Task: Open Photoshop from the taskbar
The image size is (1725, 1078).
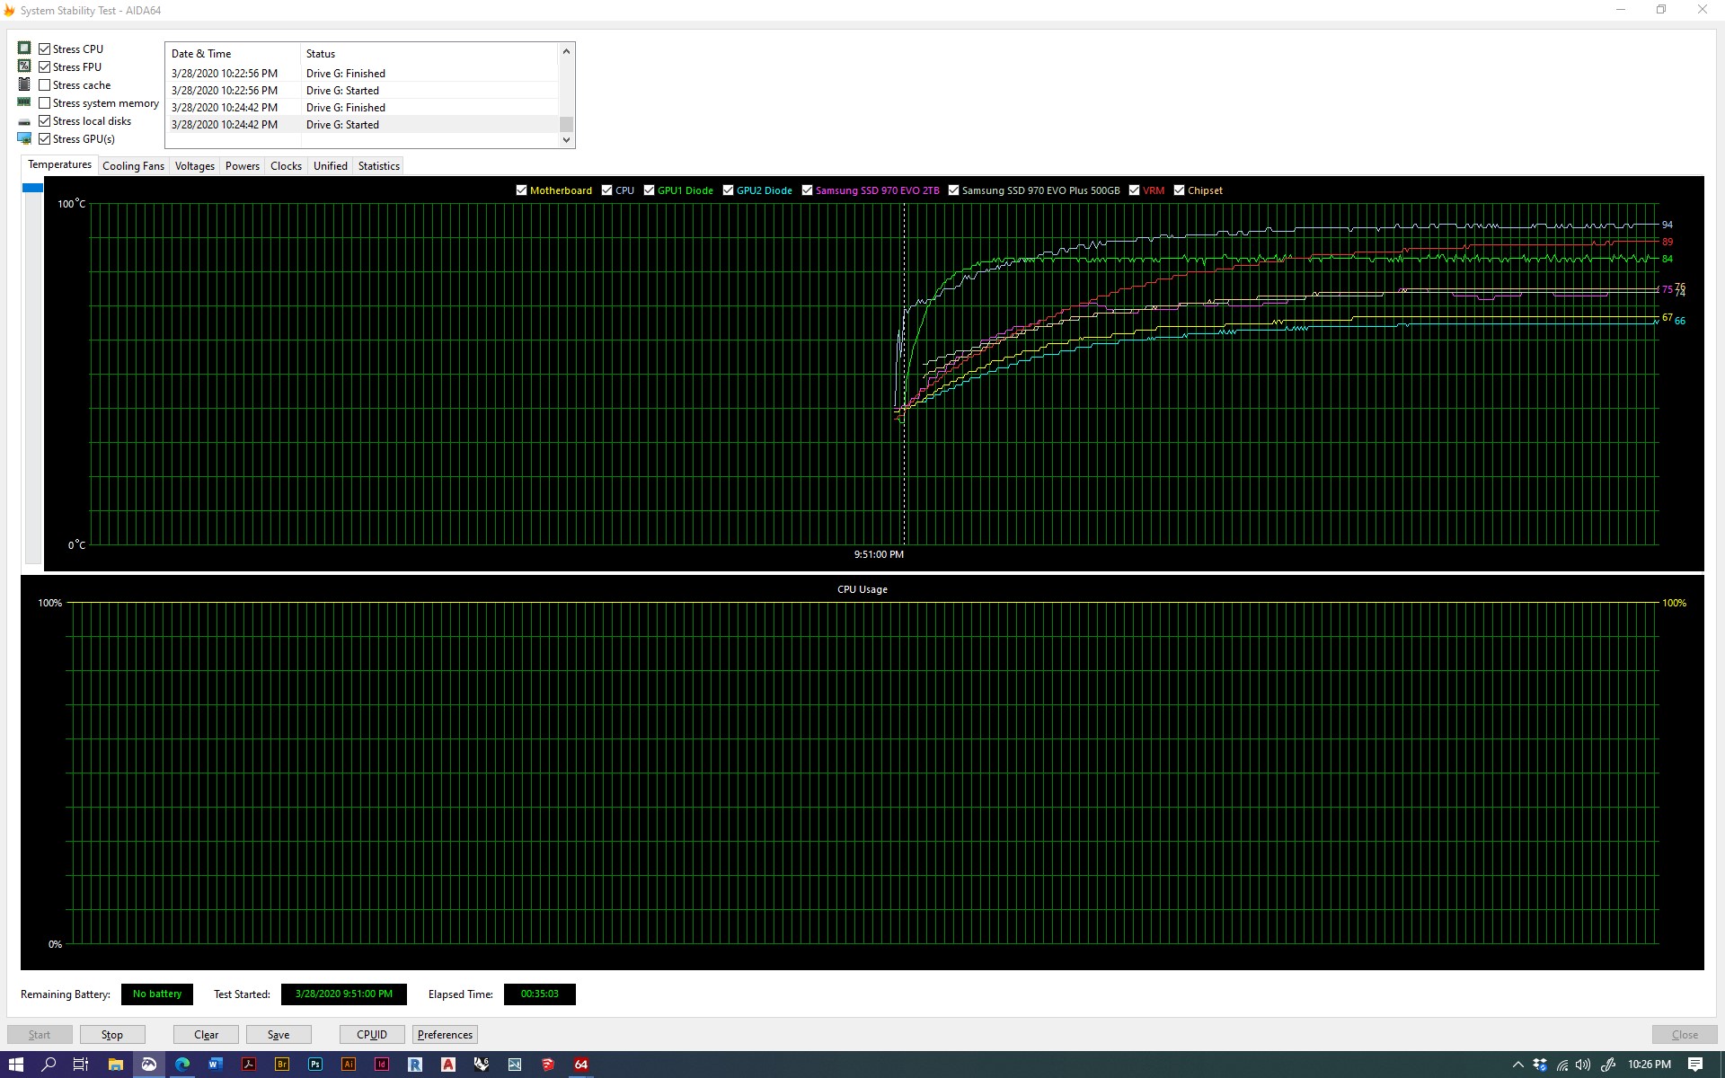Action: [315, 1065]
